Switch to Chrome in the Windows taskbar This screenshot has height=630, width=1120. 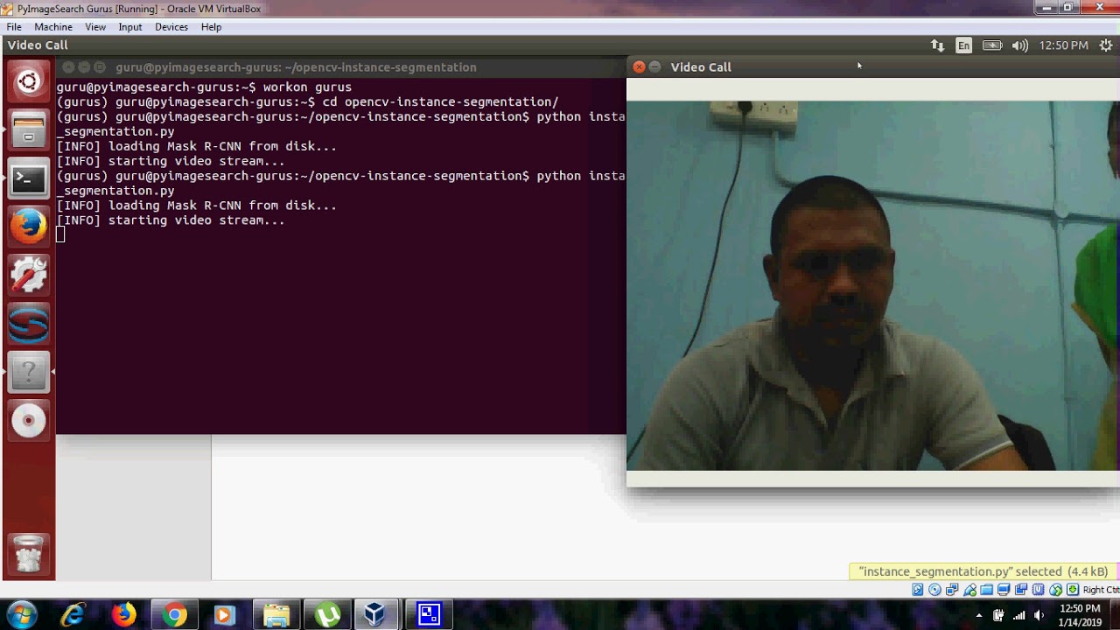click(x=174, y=615)
